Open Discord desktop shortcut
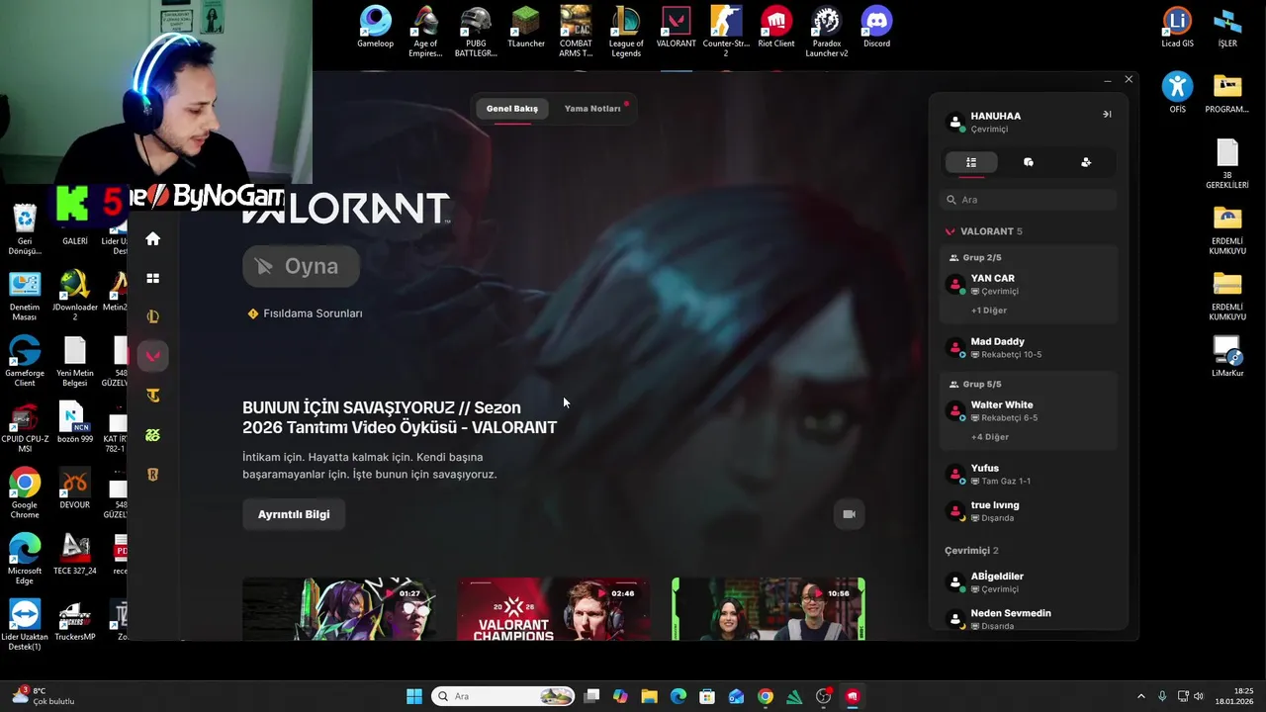Viewport: 1266px width, 712px height. pyautogui.click(x=876, y=29)
